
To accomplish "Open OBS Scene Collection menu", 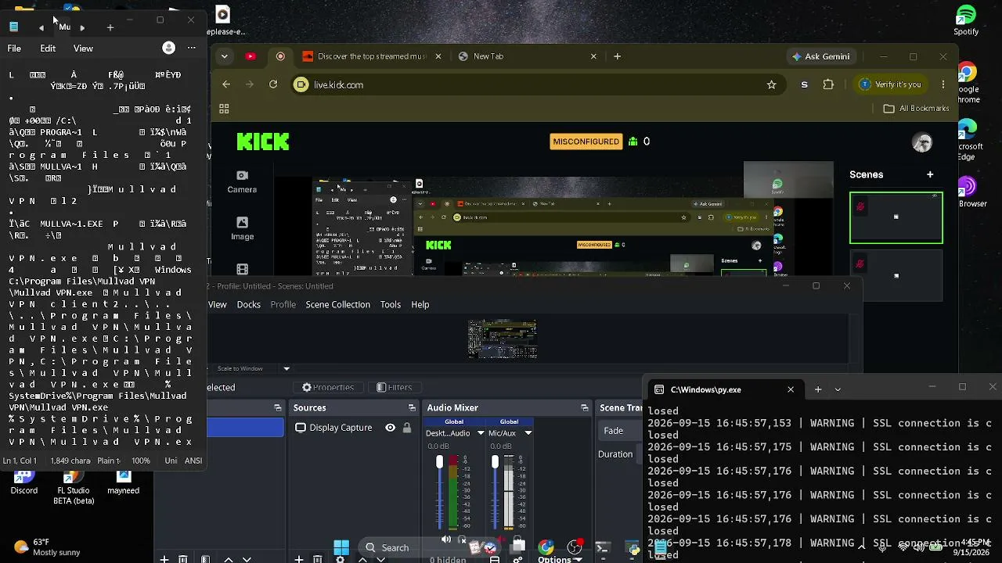I will point(337,304).
